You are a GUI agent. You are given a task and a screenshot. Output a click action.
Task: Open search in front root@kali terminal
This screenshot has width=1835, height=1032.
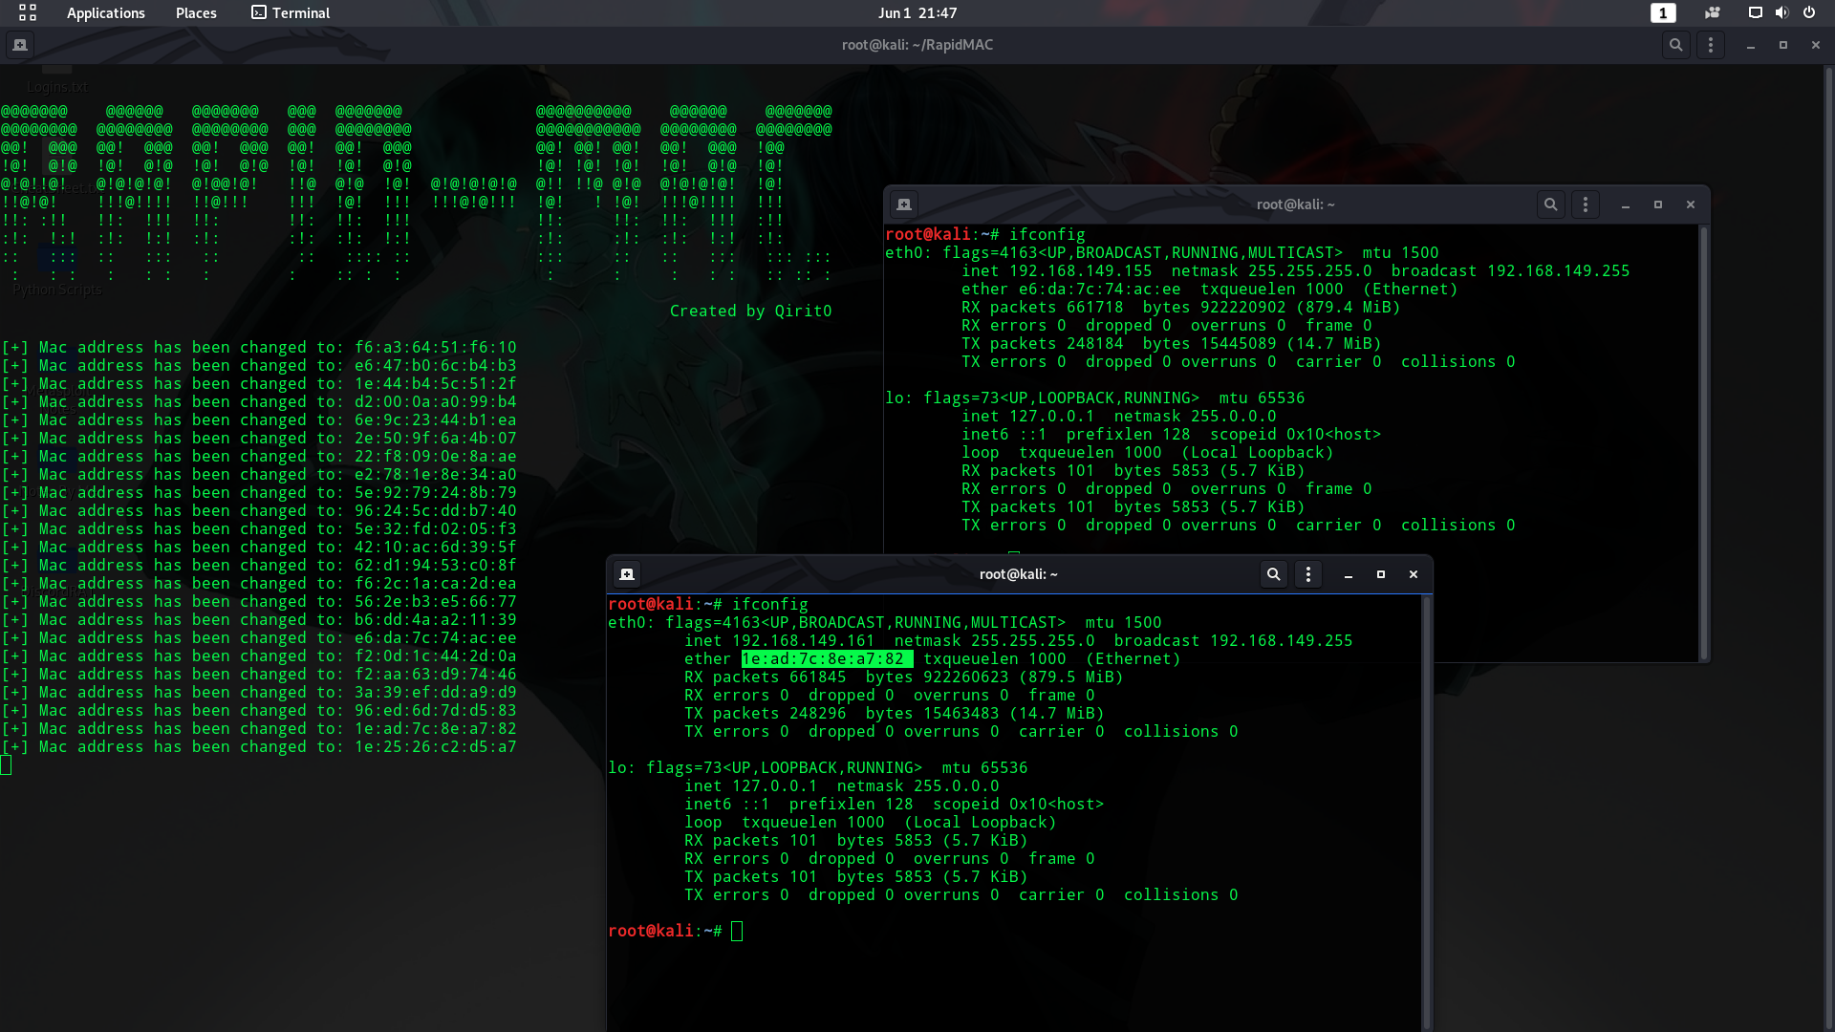click(1273, 574)
